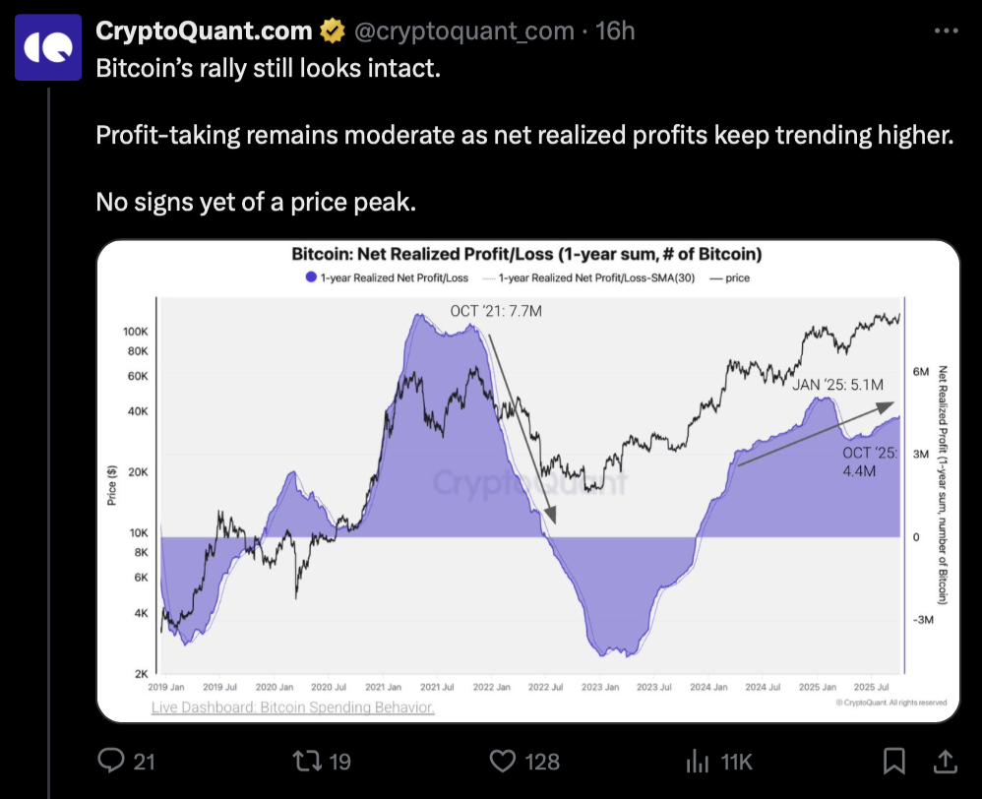
Task: Click the @cryptoquant_com handle
Action: 463,31
